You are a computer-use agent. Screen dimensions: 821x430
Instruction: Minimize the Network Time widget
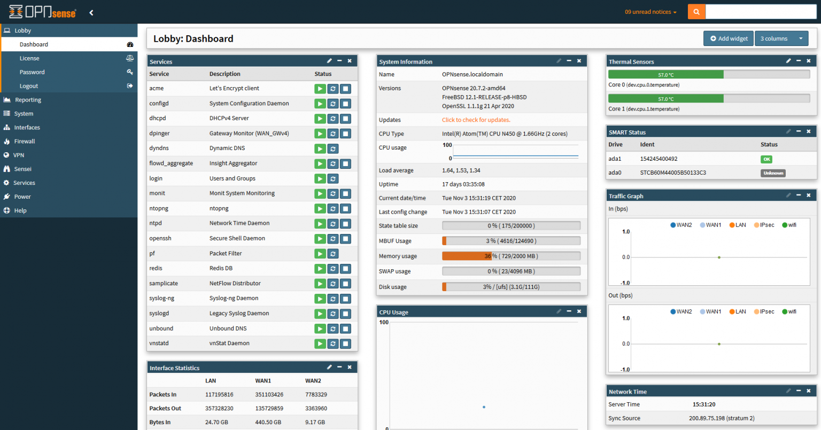(x=799, y=391)
